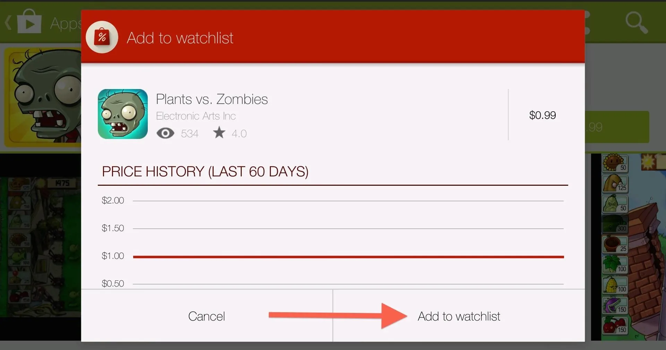Image resolution: width=666 pixels, height=350 pixels.
Task: Open the left gameplay screenshot in Play Store
Action: pyautogui.click(x=41, y=247)
